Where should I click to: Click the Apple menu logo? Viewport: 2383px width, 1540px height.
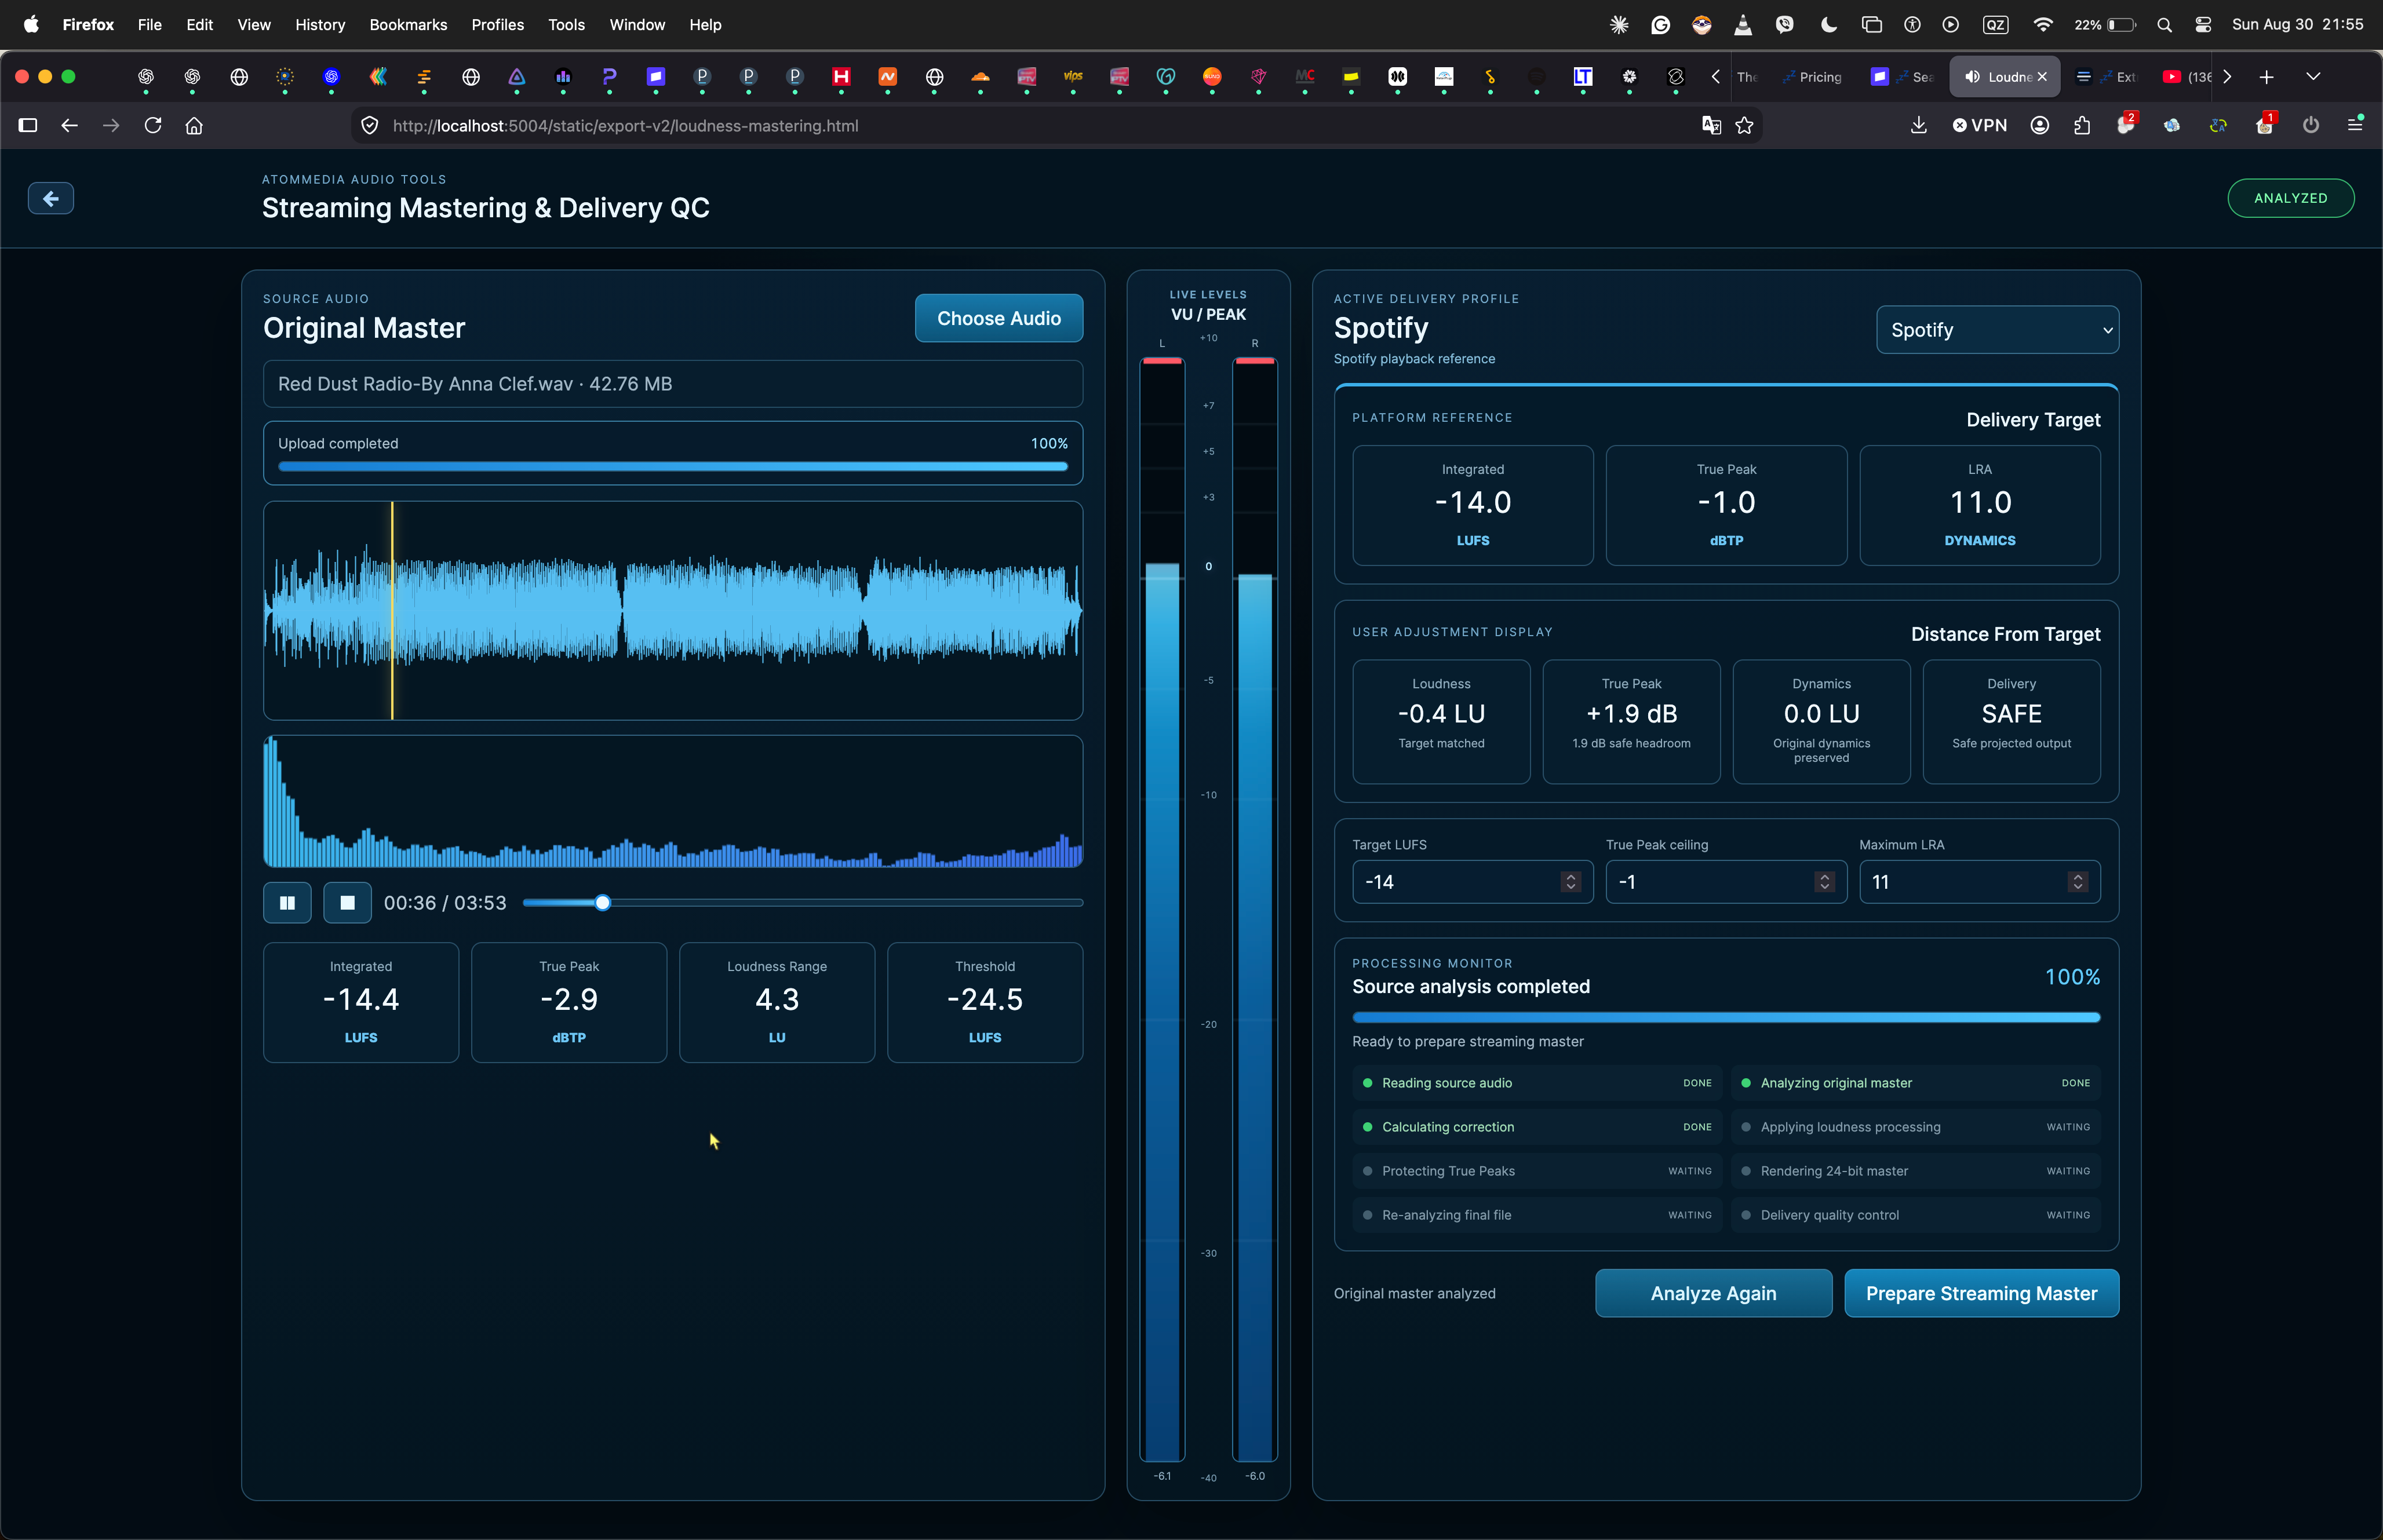[31, 25]
